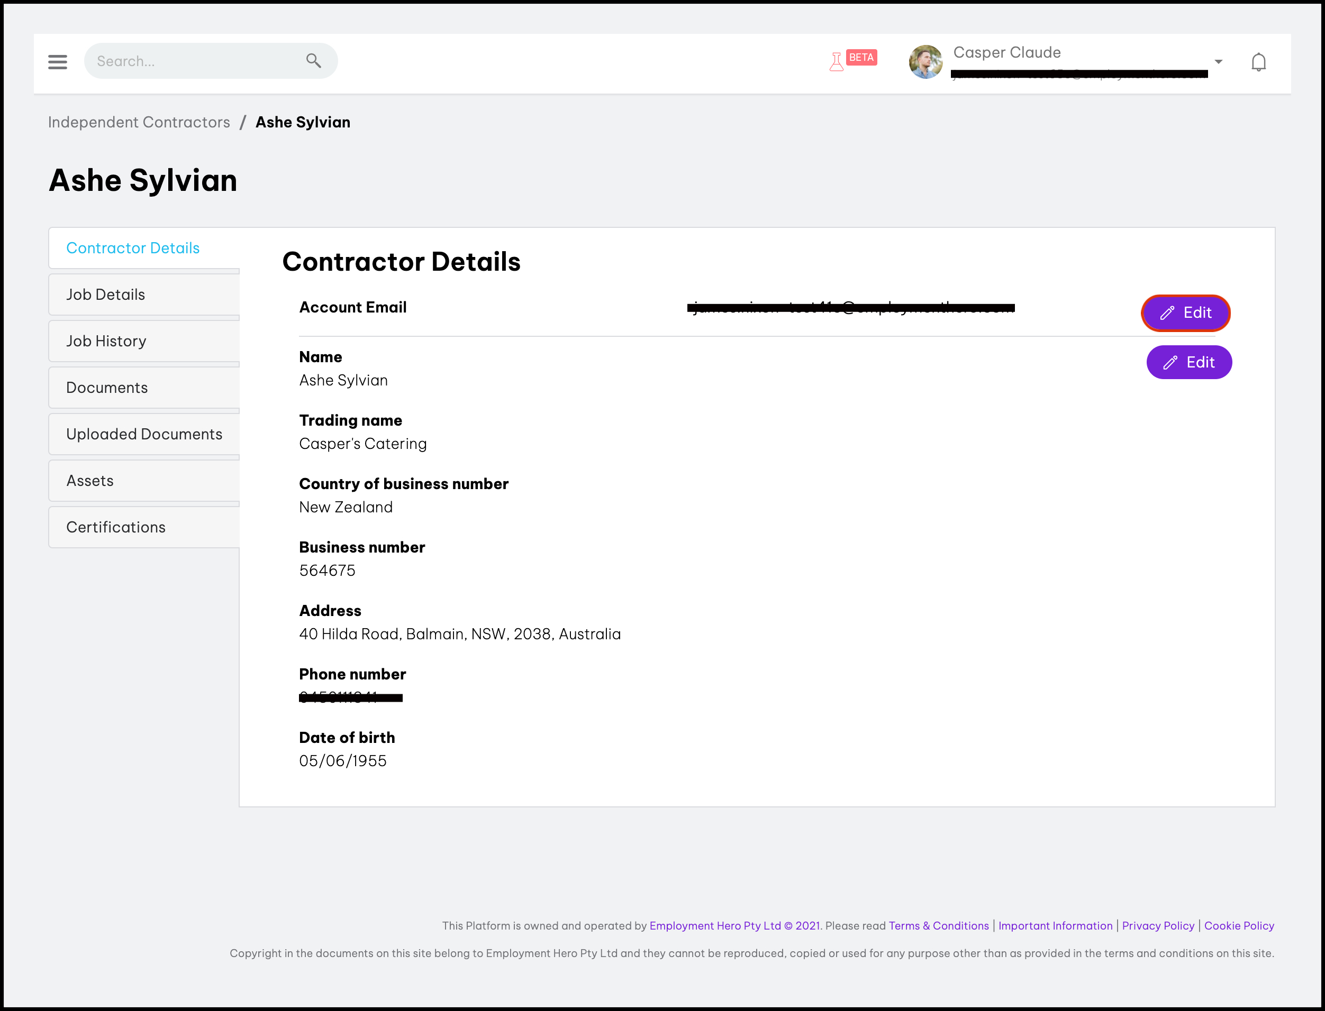Open the Cookie Policy link
Viewport: 1325px width, 1011px height.
(1238, 925)
